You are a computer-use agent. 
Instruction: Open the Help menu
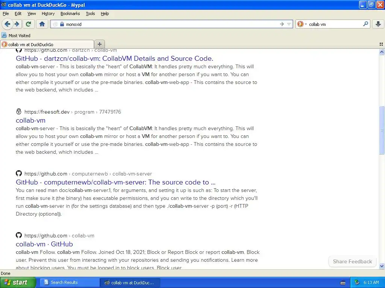click(105, 13)
